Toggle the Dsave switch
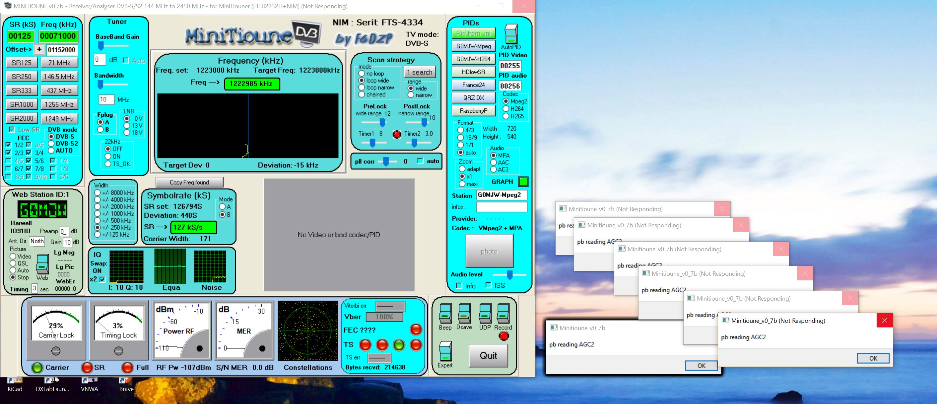 pos(464,313)
